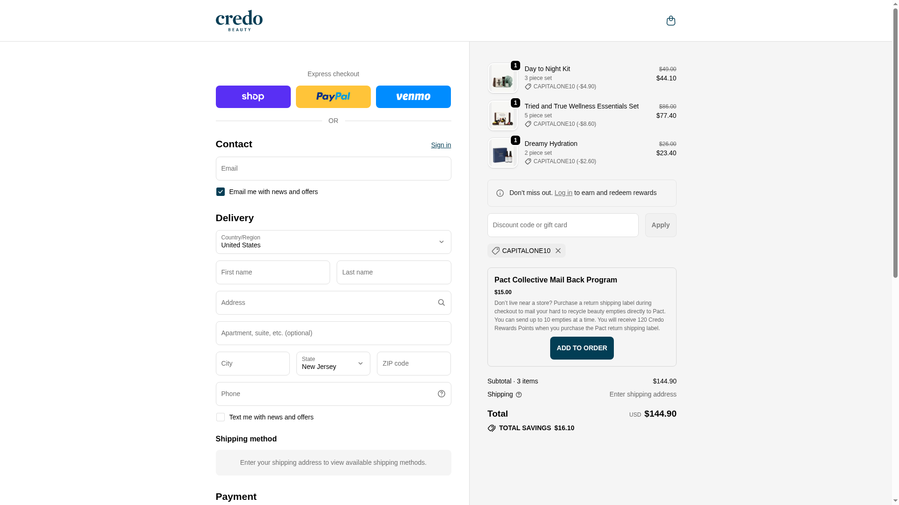Screen dimensions: 899x505
Task: Enable Text me with news and offers
Action: coord(220,417)
